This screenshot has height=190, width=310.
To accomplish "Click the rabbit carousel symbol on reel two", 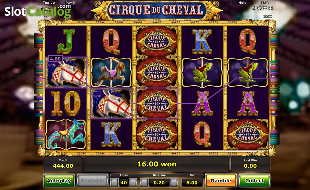I will (x=111, y=72).
